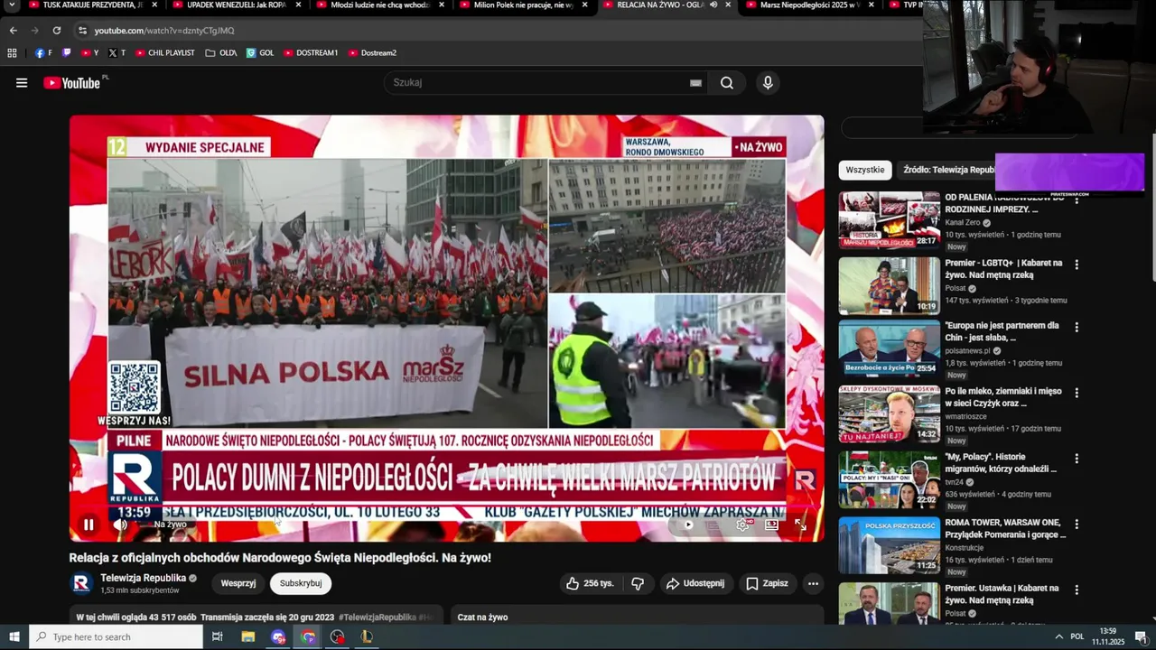Viewport: 1156px width, 650px height.
Task: Save the video with Zapisz
Action: 767,583
